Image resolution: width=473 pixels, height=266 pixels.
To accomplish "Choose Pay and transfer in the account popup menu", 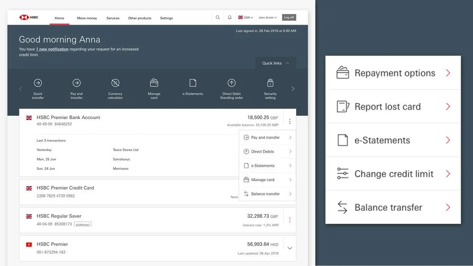I will tap(268, 137).
